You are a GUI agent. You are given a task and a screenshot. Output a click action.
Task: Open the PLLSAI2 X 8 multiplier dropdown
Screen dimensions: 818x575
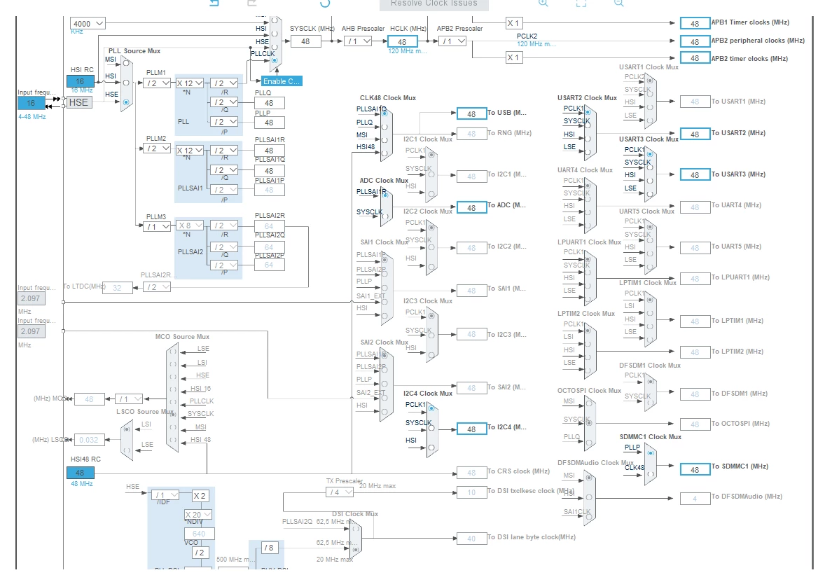(x=189, y=226)
